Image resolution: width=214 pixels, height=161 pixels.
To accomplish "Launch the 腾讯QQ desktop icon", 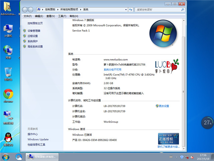I will pyautogui.click(x=8, y=140).
